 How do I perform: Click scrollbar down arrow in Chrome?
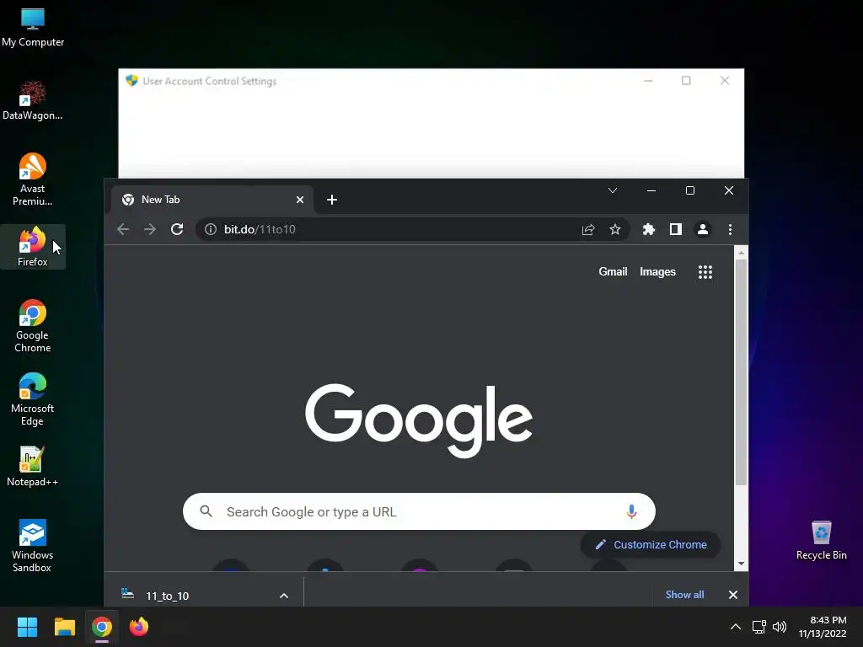coord(742,564)
